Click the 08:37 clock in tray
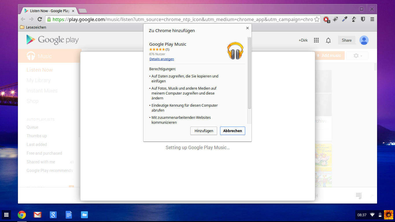Screen dimensions: 395x222 362,215
